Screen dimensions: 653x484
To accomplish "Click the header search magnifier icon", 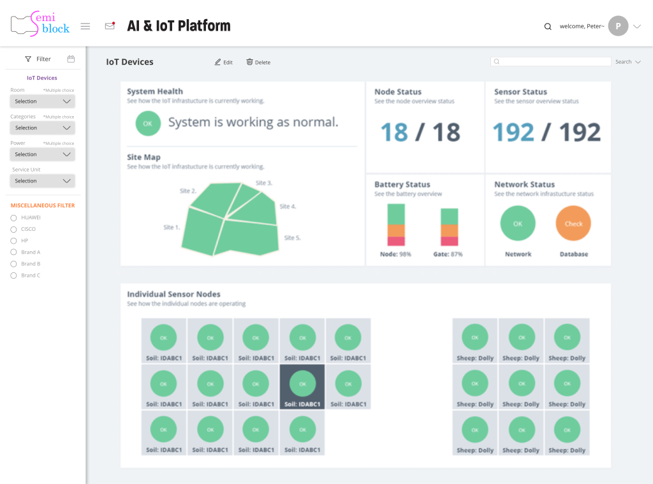I will (547, 27).
